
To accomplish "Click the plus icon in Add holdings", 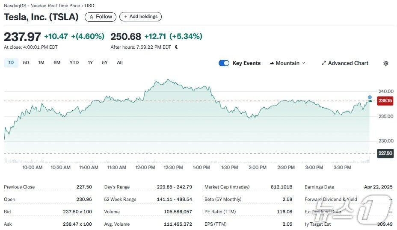I will pyautogui.click(x=126, y=17).
